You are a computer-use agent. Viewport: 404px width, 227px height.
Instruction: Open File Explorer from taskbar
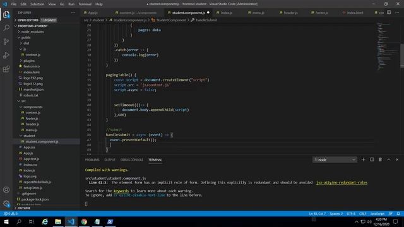pos(58,221)
